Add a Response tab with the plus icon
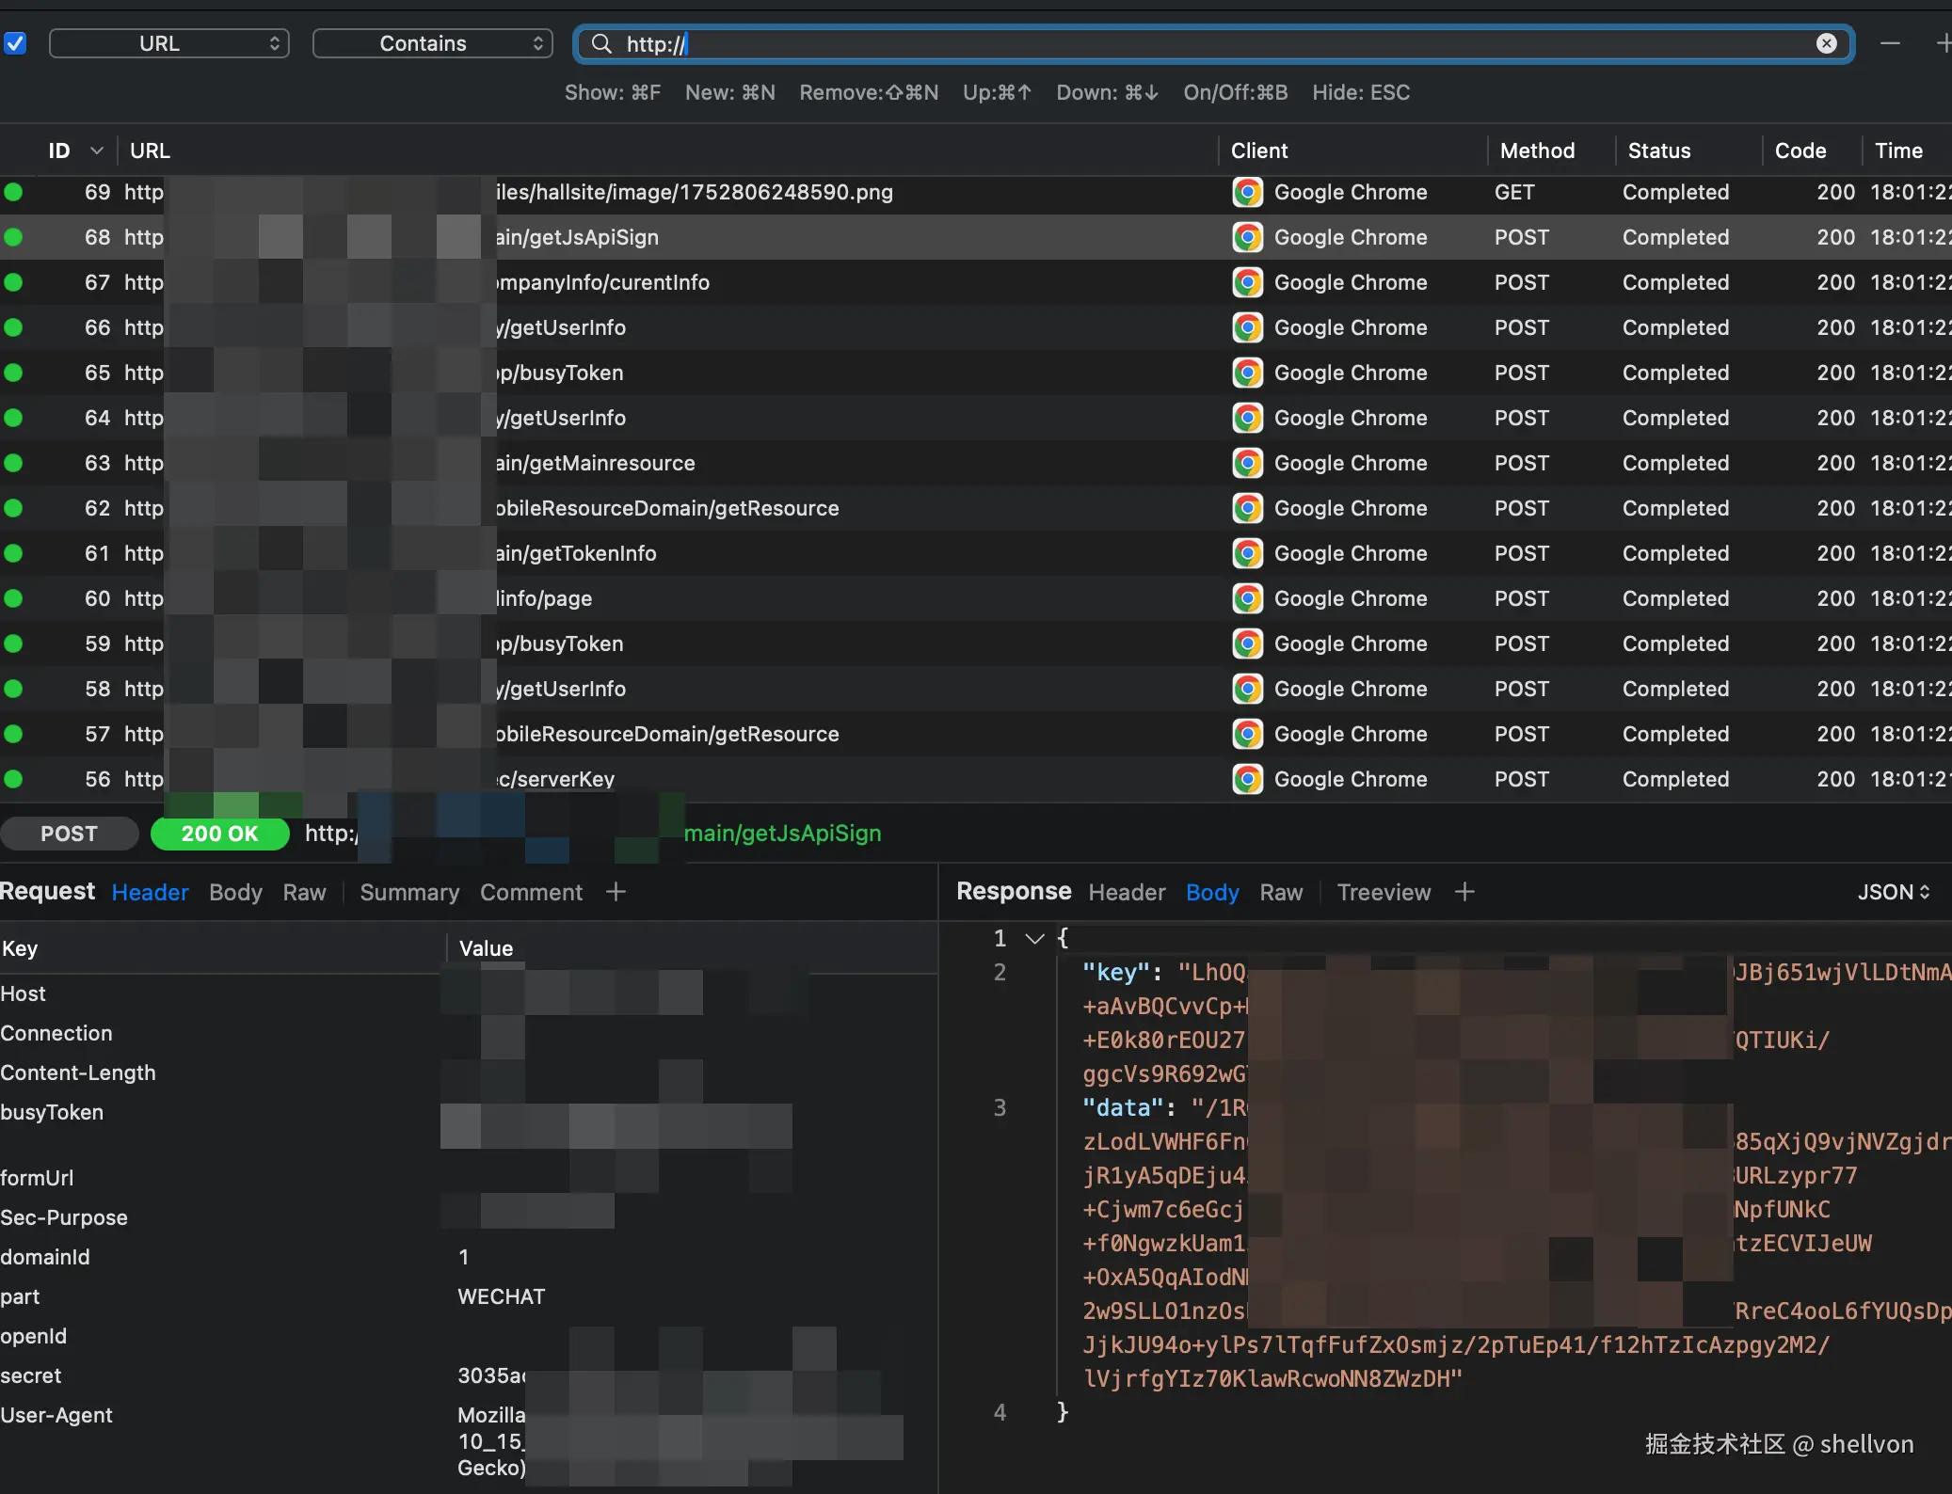This screenshot has height=1494, width=1952. click(1464, 892)
